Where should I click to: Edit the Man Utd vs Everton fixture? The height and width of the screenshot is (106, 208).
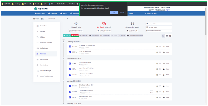(159, 92)
